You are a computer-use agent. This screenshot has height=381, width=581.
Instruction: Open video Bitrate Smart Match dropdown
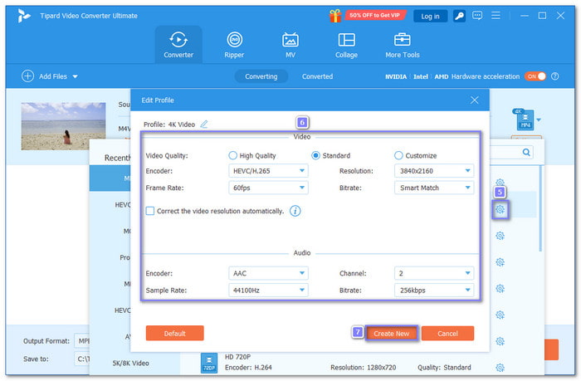coord(434,188)
